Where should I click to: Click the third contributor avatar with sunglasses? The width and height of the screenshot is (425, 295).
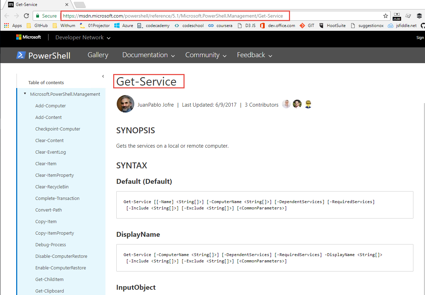tap(308, 104)
